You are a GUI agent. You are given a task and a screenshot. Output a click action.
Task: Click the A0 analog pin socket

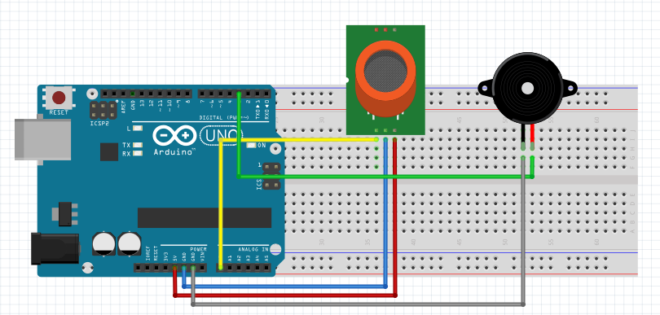221,267
